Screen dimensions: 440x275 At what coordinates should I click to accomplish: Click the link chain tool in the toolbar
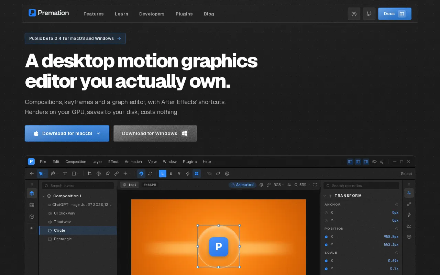117,174
